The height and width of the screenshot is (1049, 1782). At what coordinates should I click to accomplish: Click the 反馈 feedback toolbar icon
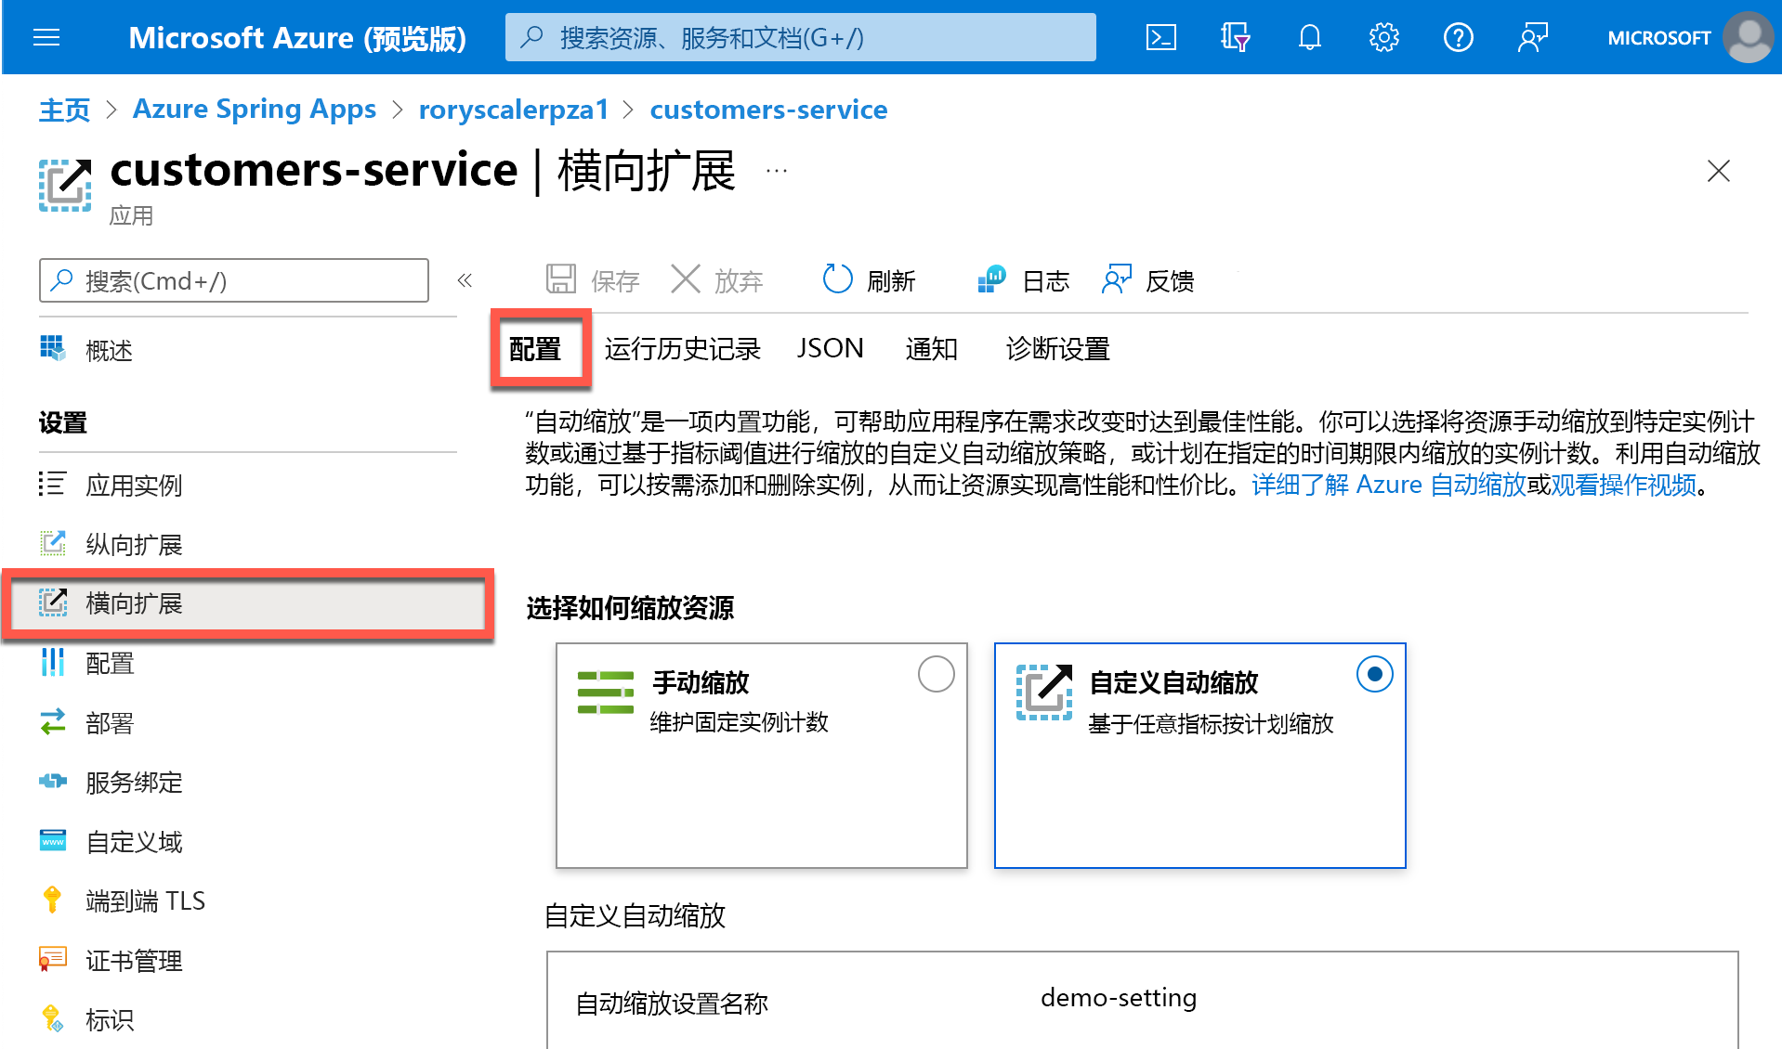click(1117, 279)
